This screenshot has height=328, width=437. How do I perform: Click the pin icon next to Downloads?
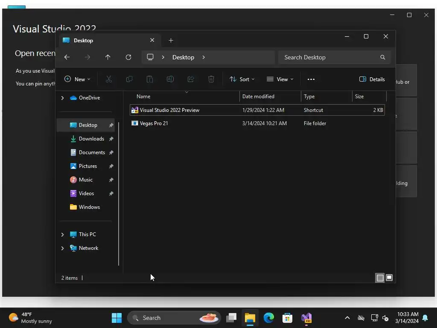pyautogui.click(x=111, y=139)
